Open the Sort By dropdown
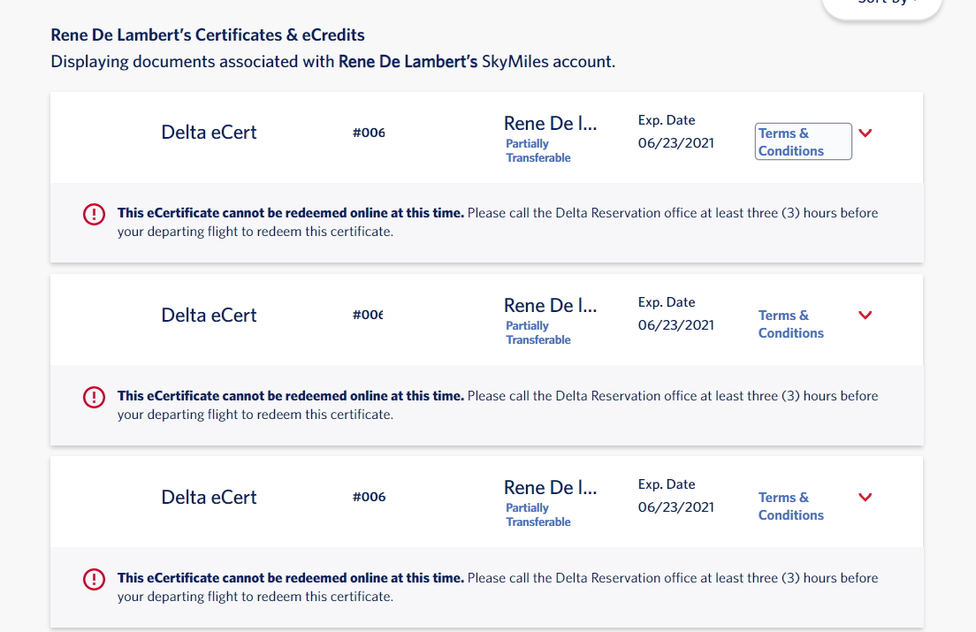This screenshot has width=976, height=632. [x=881, y=4]
